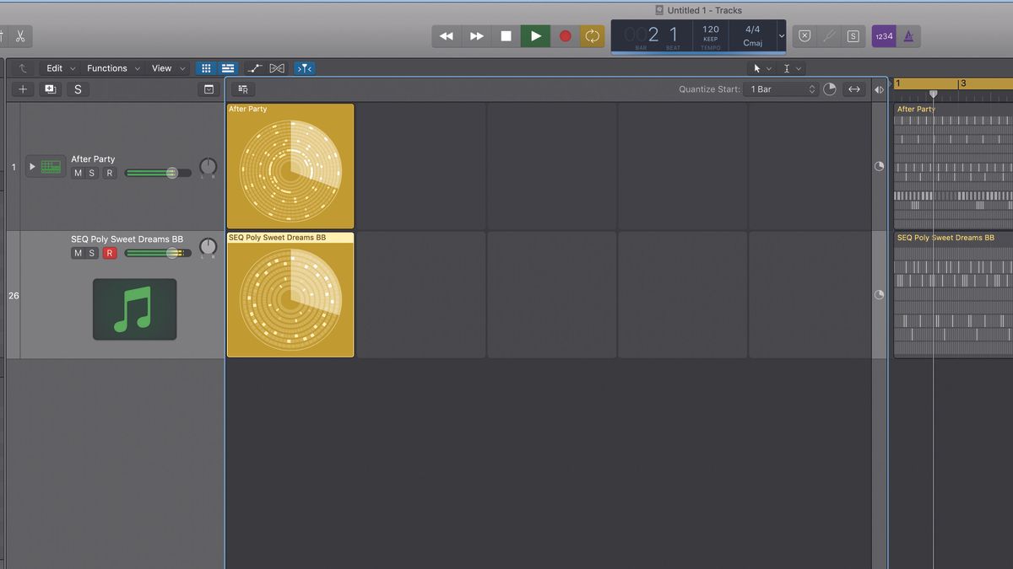Click the metronome icon in the control bar
This screenshot has width=1013, height=569.
coord(908,35)
